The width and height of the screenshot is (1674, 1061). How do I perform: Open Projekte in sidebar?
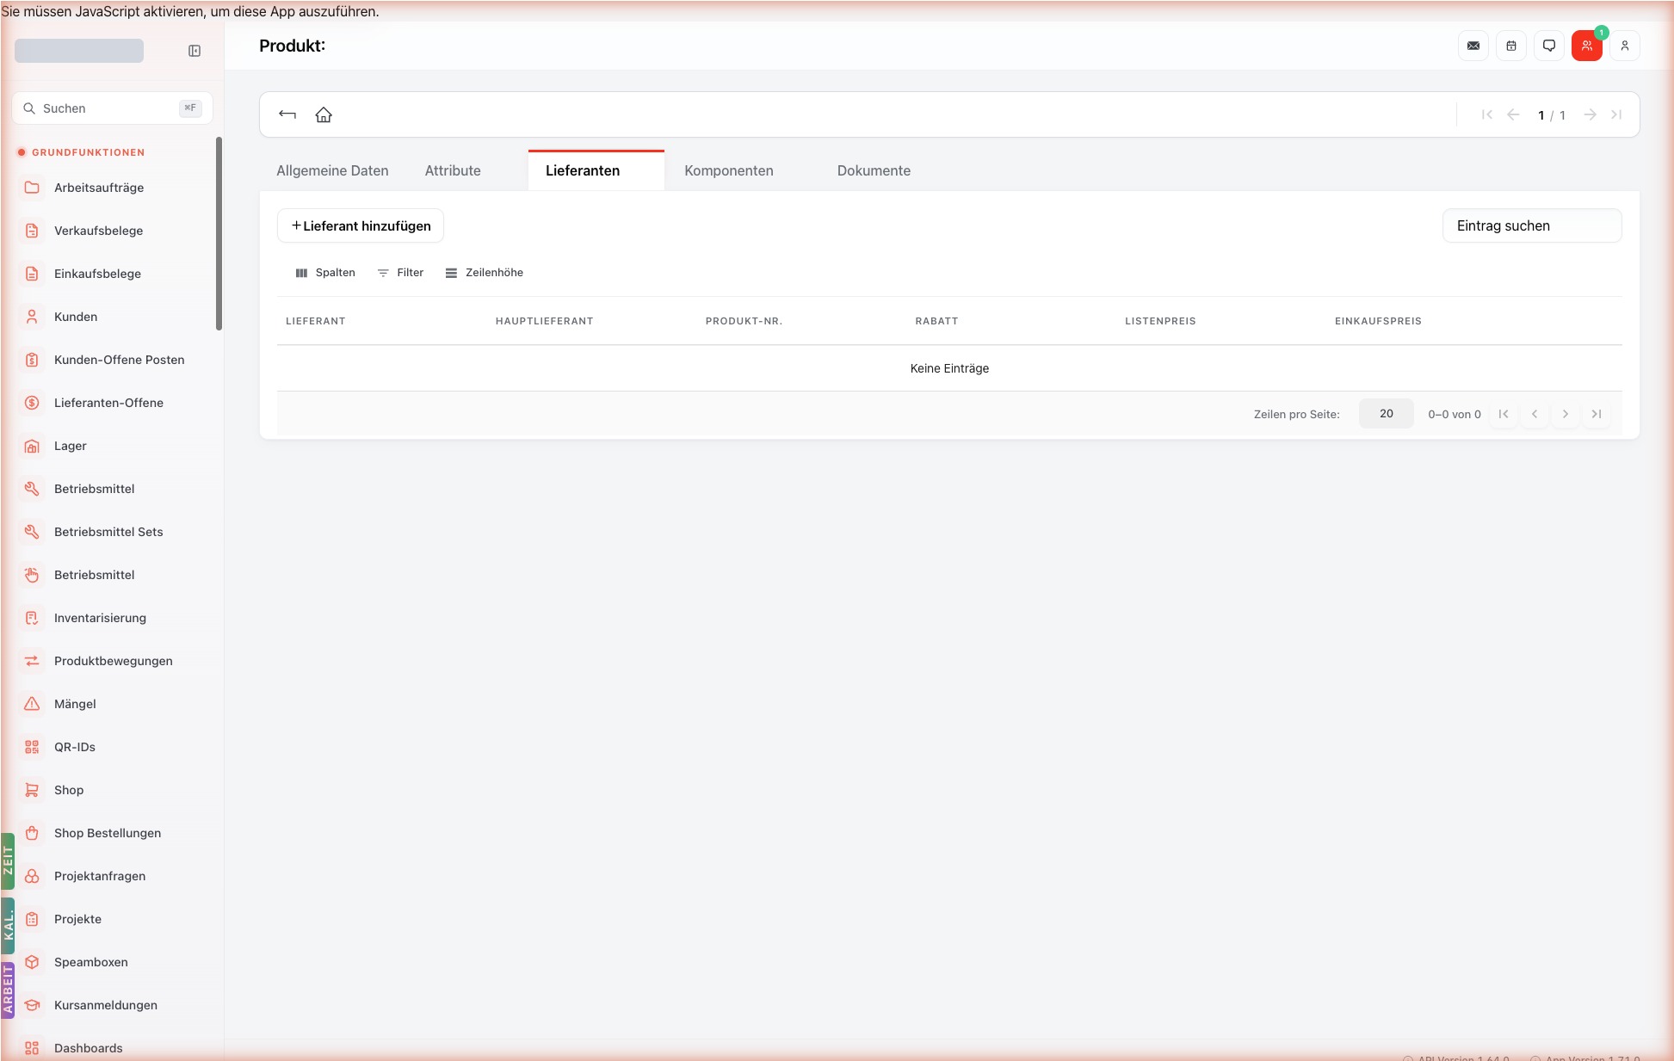coord(112,919)
